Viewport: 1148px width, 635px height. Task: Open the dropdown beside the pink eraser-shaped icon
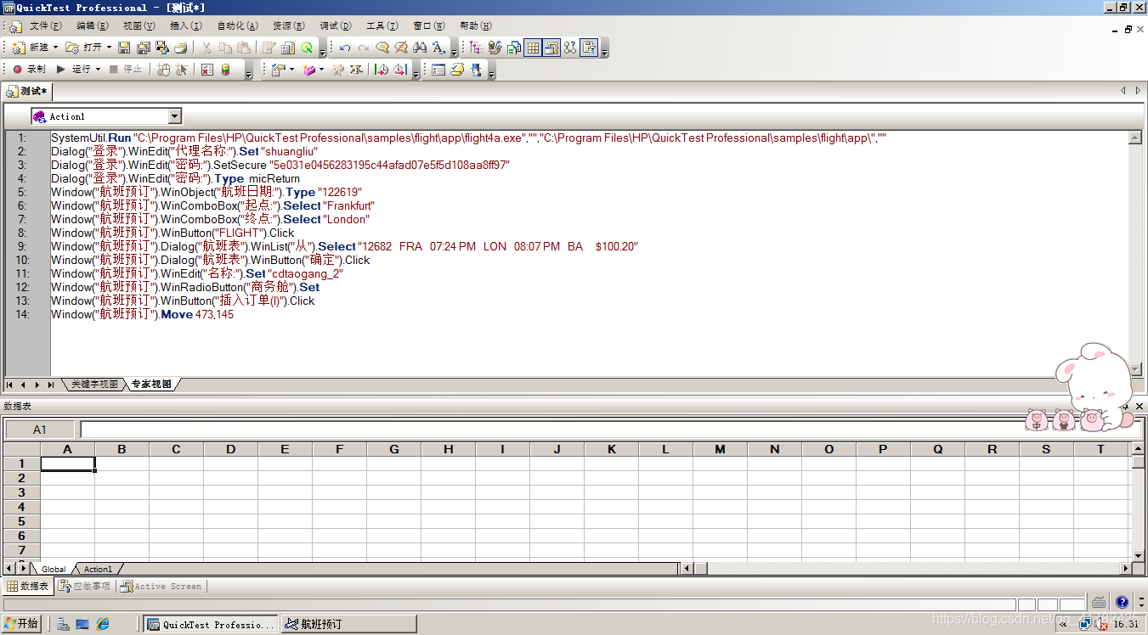[x=321, y=70]
